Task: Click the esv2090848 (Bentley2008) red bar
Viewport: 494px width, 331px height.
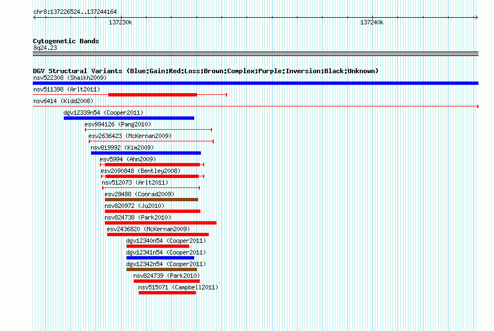Action: coord(152,176)
